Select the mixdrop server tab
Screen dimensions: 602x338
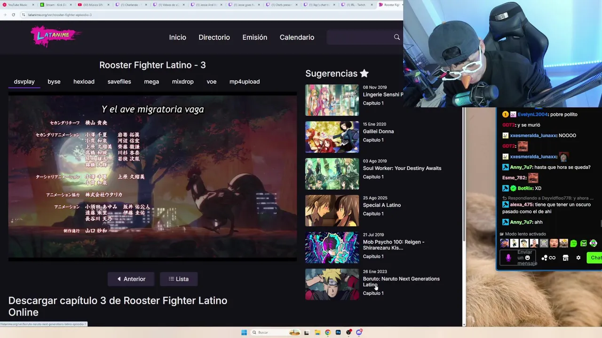[183, 82]
